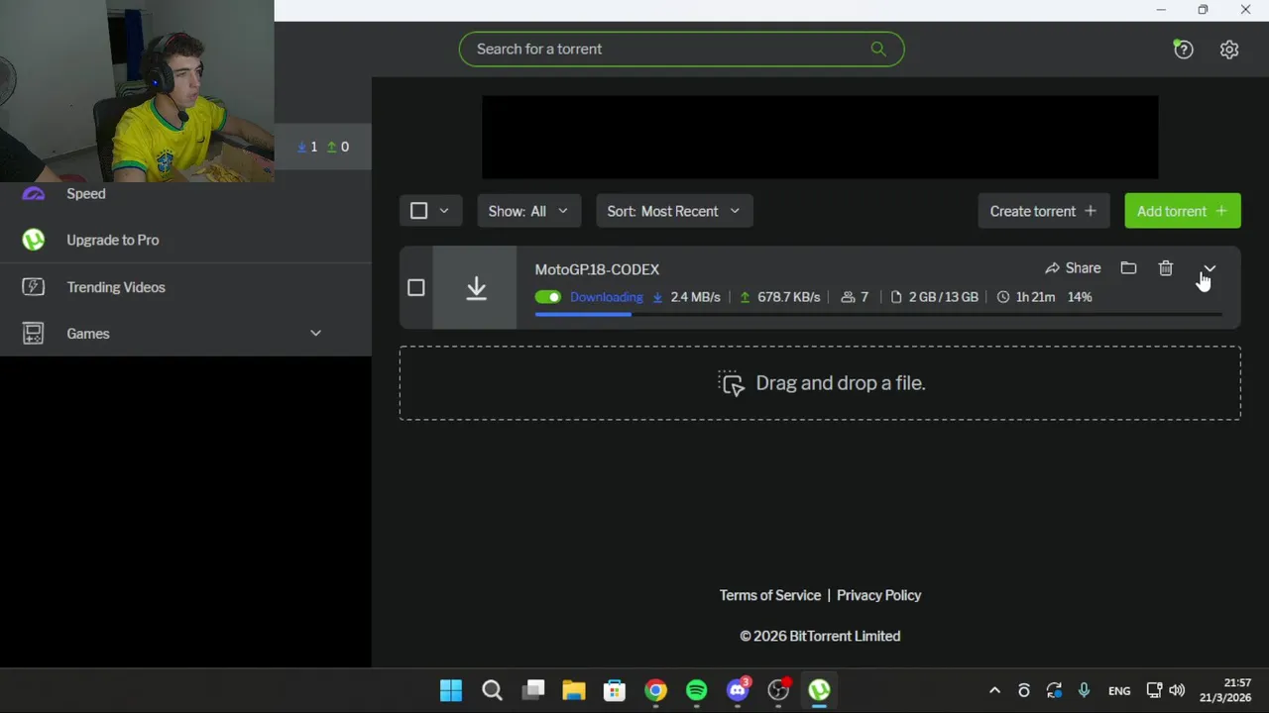Image resolution: width=1269 pixels, height=713 pixels.
Task: Click the microphone icon in system tray
Action: [1084, 691]
